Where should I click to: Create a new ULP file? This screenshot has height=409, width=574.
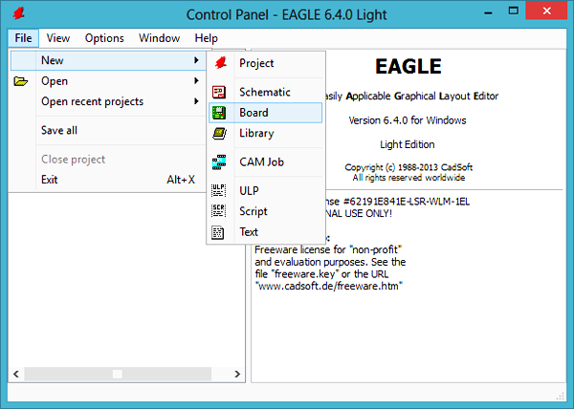pyautogui.click(x=265, y=191)
